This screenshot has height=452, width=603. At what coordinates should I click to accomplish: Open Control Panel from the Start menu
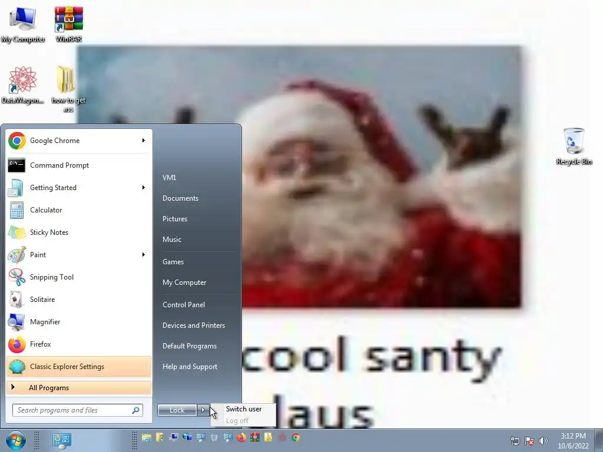pyautogui.click(x=184, y=305)
